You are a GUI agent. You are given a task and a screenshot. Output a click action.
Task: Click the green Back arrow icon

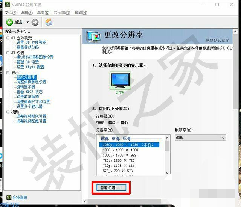coord(9,22)
